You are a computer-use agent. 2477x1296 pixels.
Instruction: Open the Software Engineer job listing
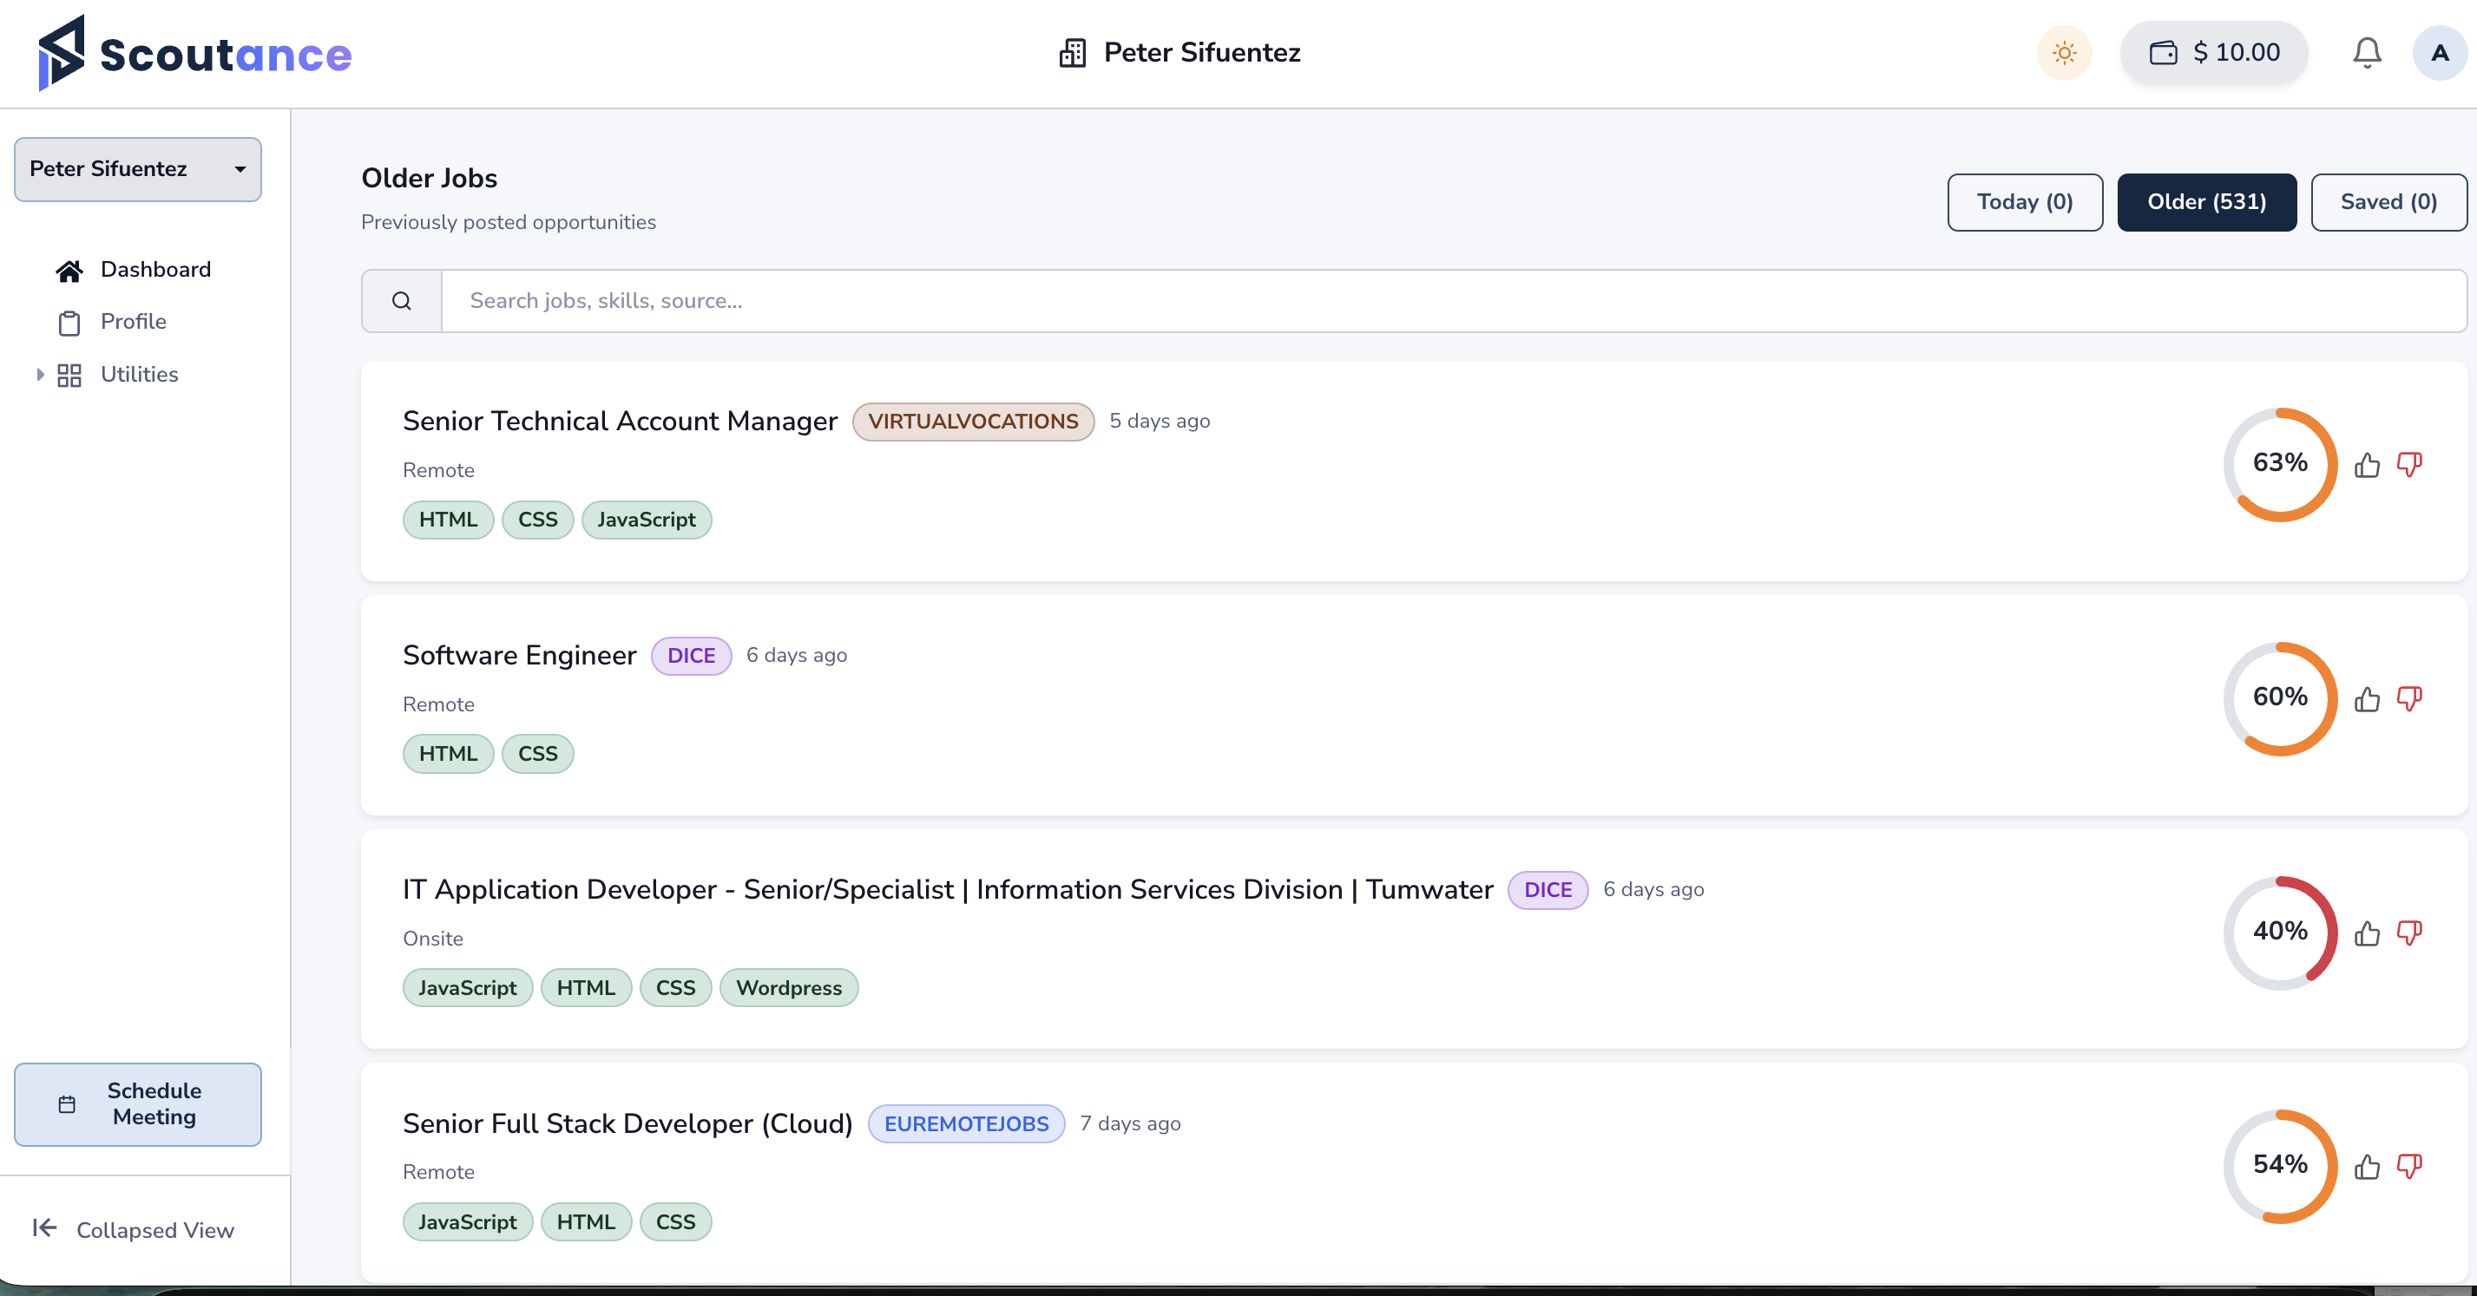click(519, 656)
